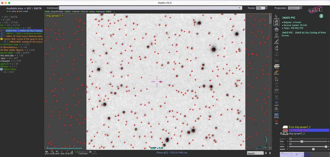Select the img-grupo7_2 image plane
Viewport: 330px width, 157px height.
[297, 134]
